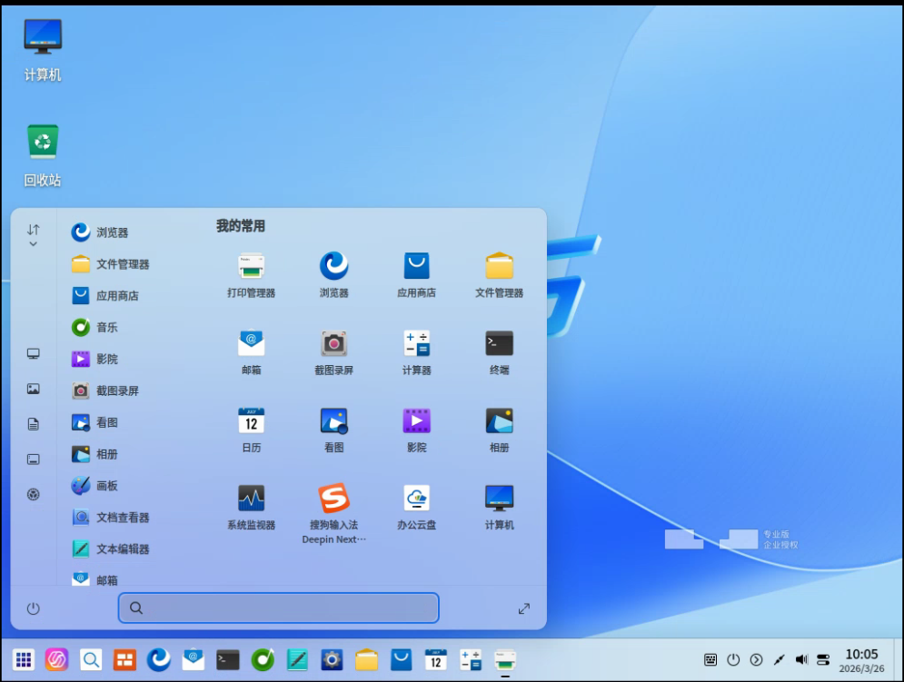Select 画板 in the app list

107,486
